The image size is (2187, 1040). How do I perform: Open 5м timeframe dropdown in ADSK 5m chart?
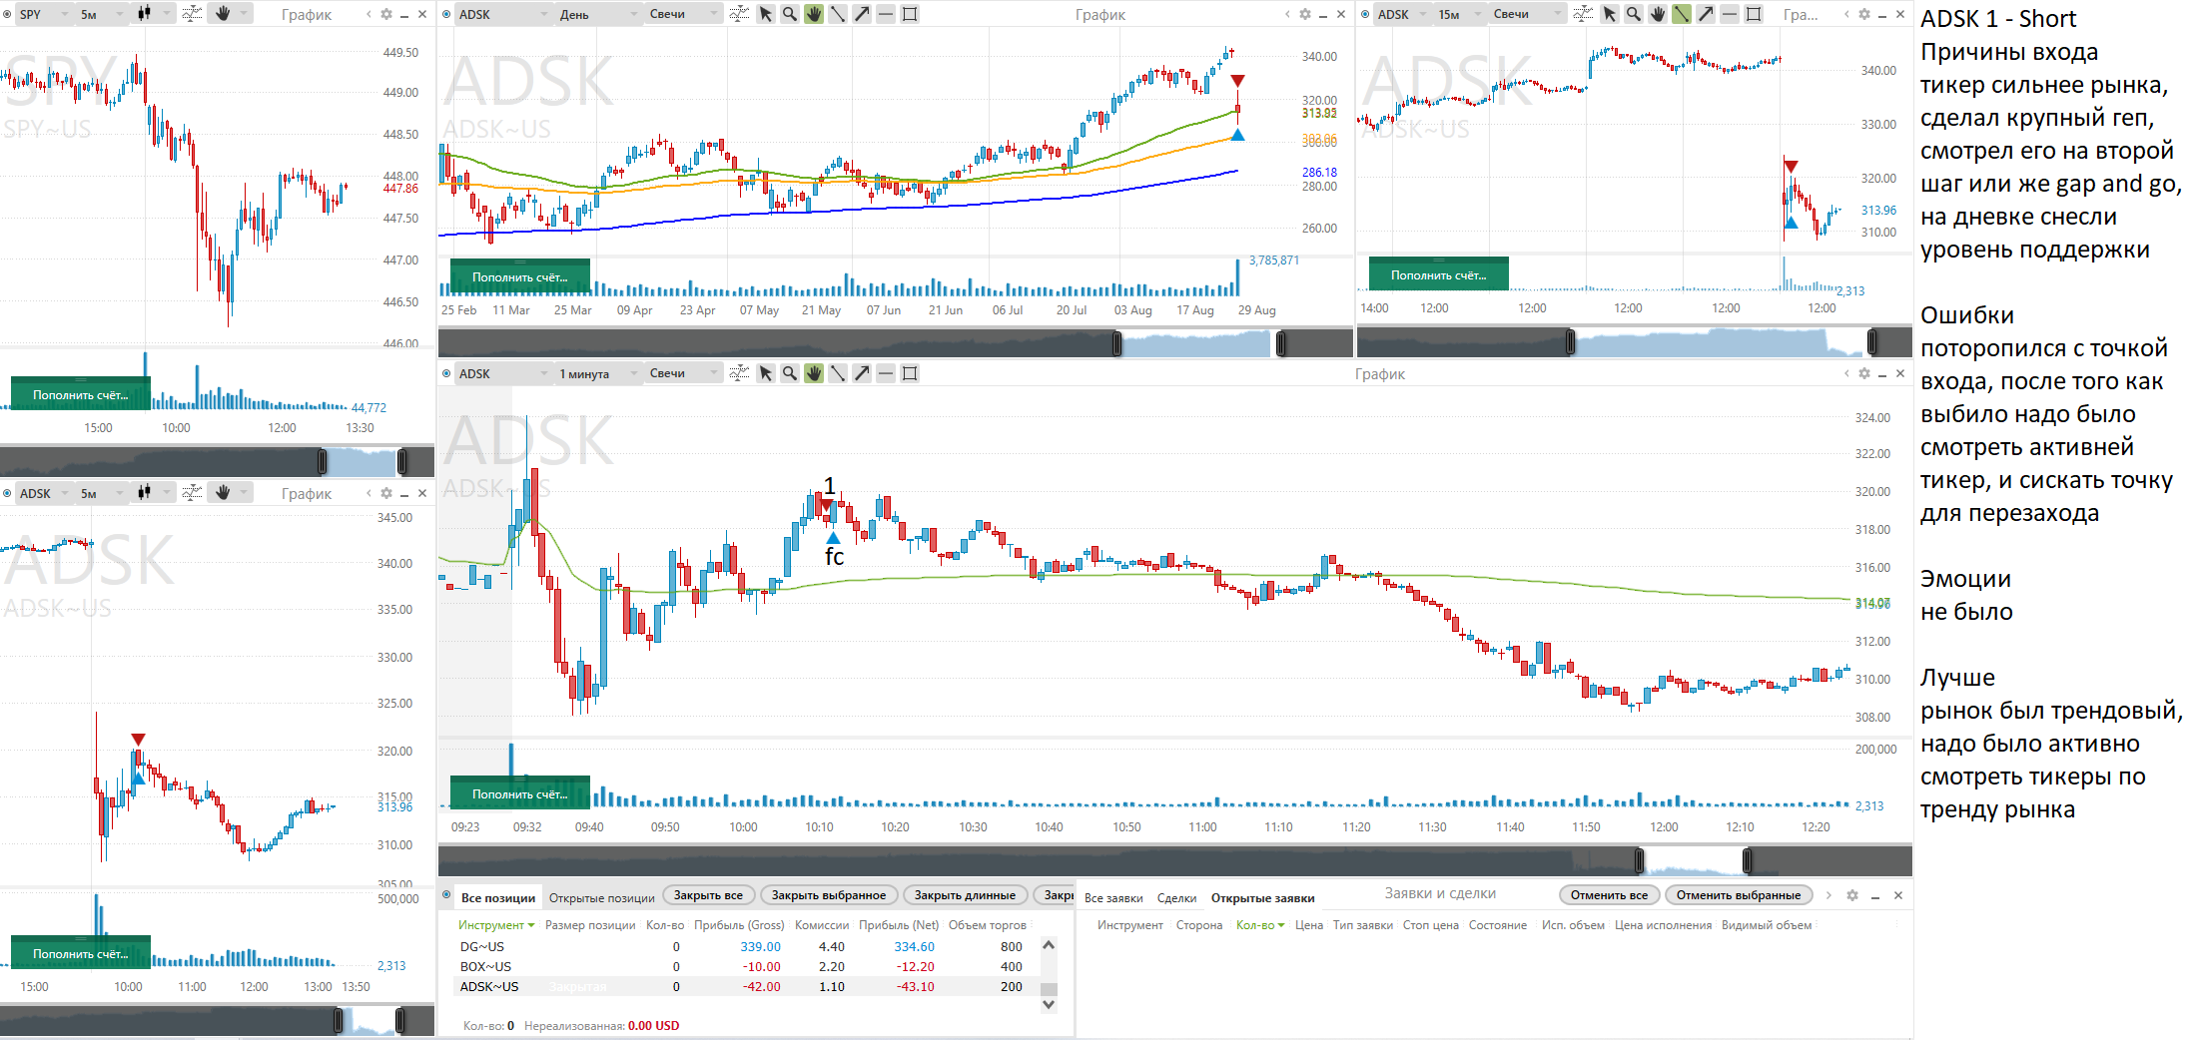tap(102, 493)
